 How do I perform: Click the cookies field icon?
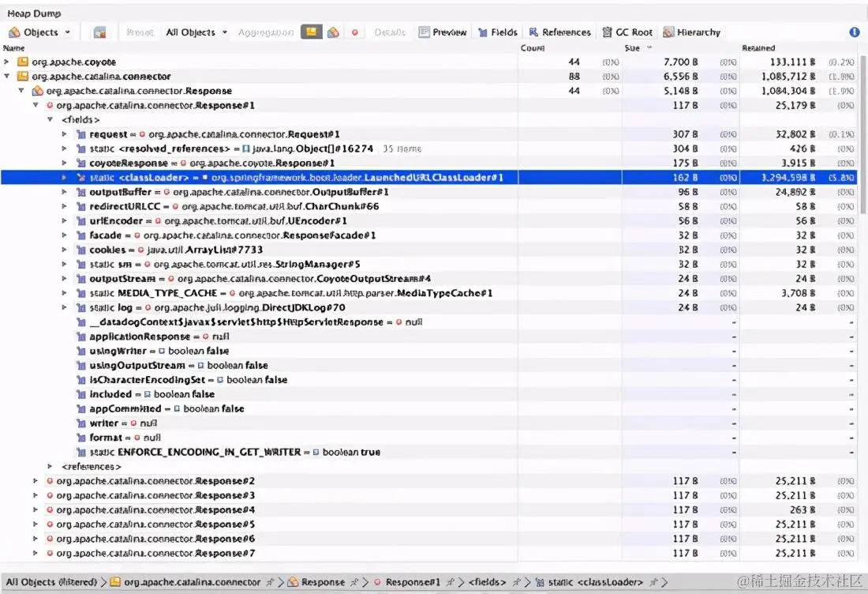pos(80,250)
